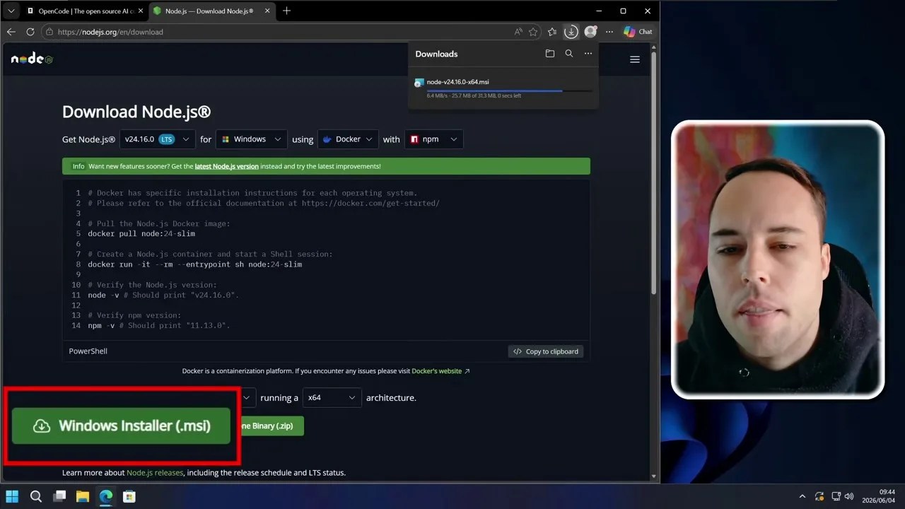This screenshot has height=509, width=905.
Task: Click the network icon in system tray
Action: pos(836,496)
